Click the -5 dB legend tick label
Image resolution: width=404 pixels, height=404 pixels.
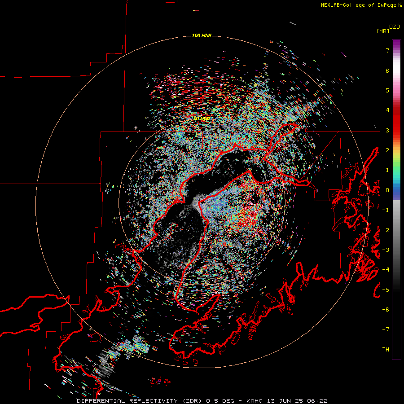tap(386, 290)
